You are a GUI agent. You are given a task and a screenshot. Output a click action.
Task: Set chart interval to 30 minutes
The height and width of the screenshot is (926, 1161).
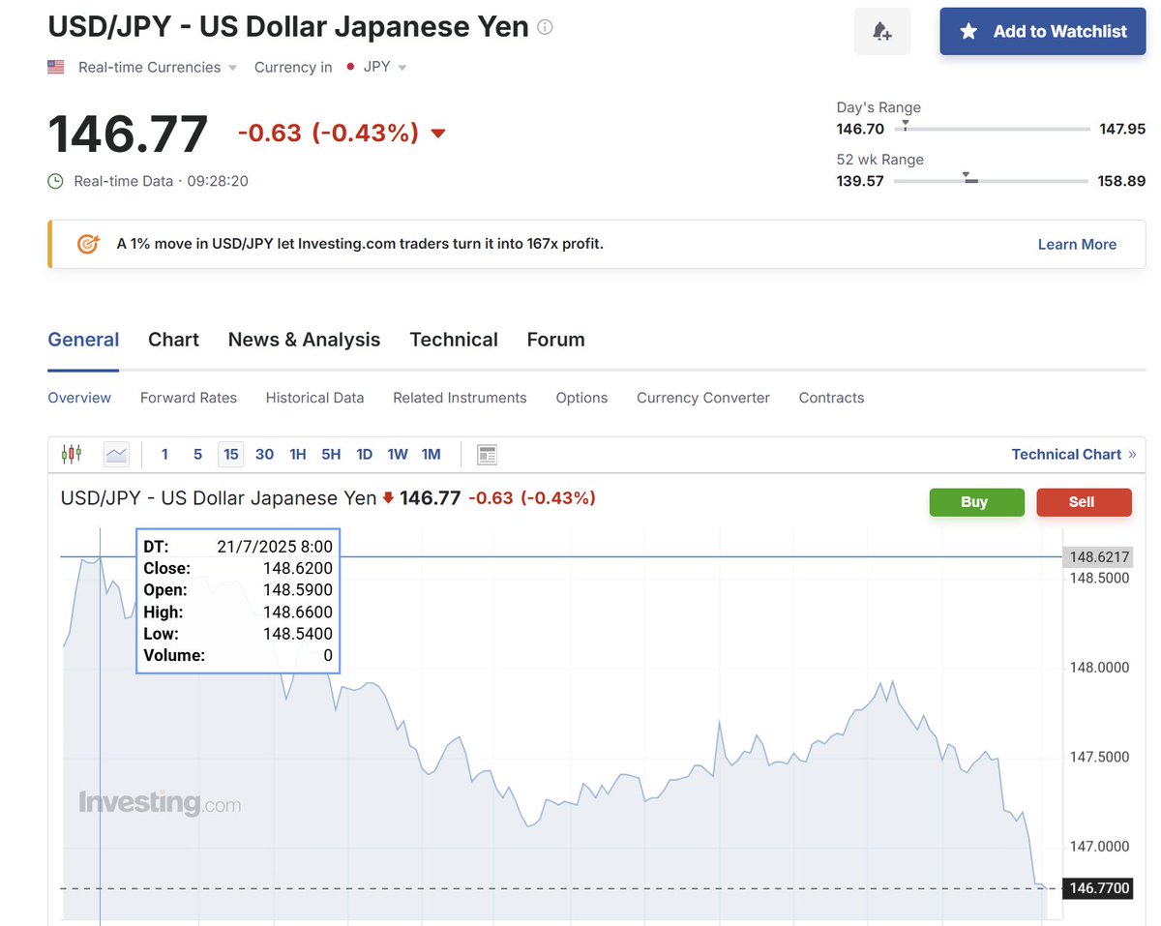[x=264, y=454]
